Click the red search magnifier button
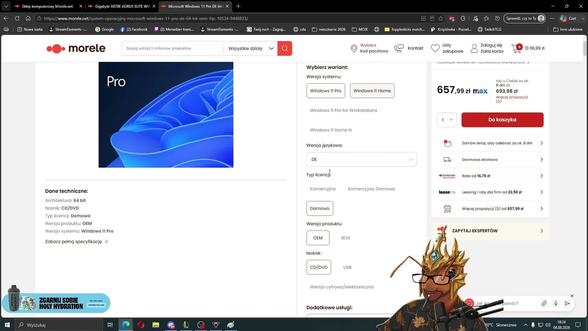 (x=285, y=48)
